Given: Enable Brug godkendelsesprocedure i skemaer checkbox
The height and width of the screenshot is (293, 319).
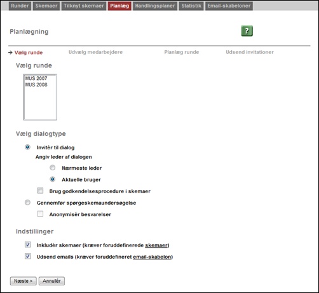Looking at the screenshot, I should tap(40, 191).
